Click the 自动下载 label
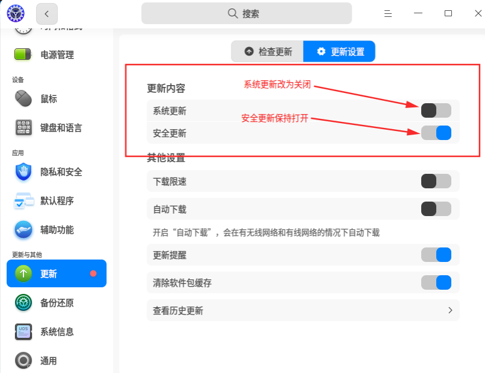This screenshot has height=373, width=485. tap(169, 209)
